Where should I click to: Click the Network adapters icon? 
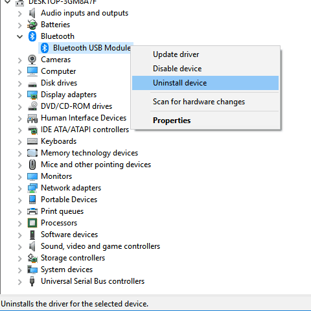(x=32, y=188)
